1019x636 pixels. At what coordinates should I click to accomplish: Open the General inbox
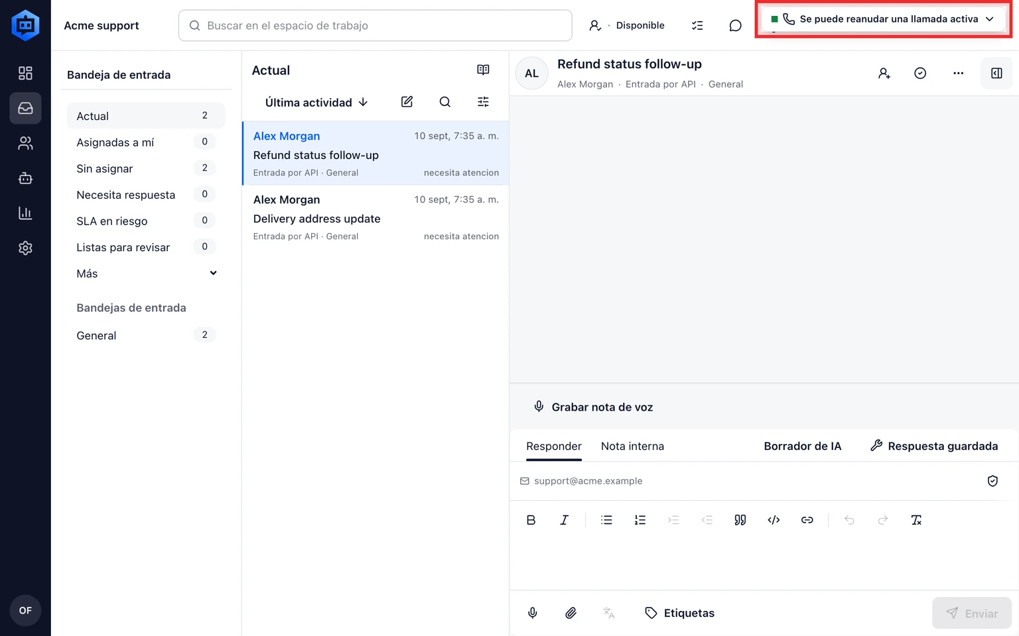tap(146, 335)
